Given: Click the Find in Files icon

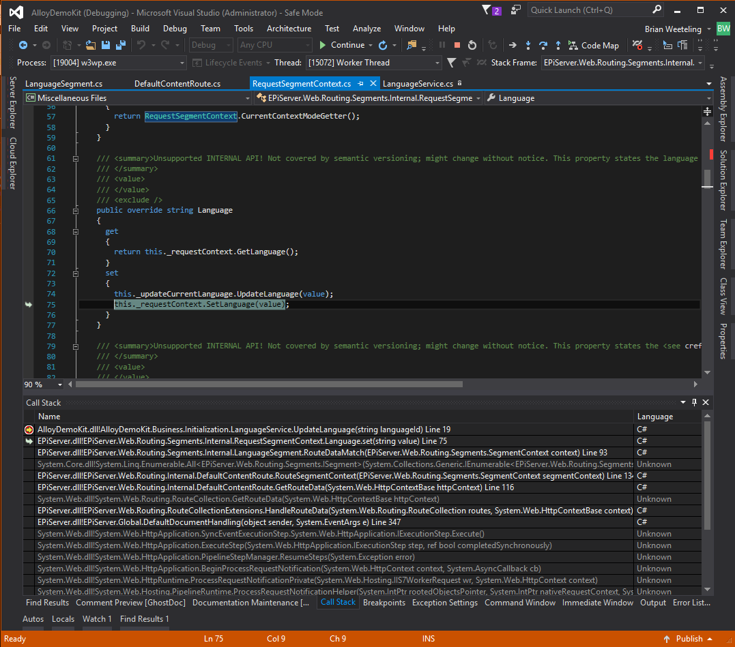Looking at the screenshot, I should 412,45.
